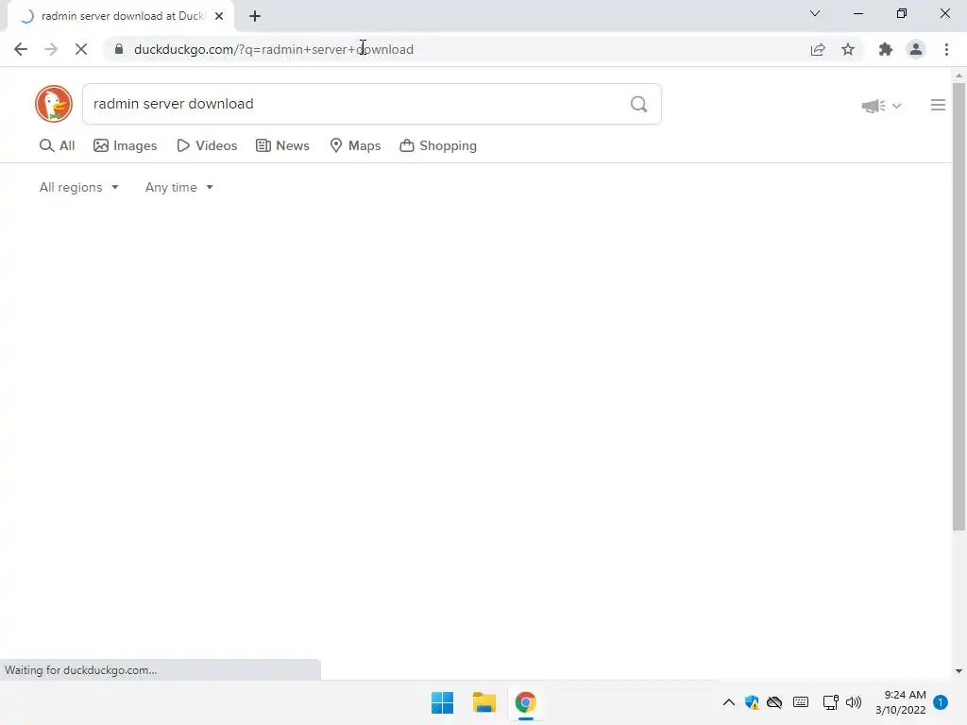Click Chrome icon in taskbar

[525, 702]
